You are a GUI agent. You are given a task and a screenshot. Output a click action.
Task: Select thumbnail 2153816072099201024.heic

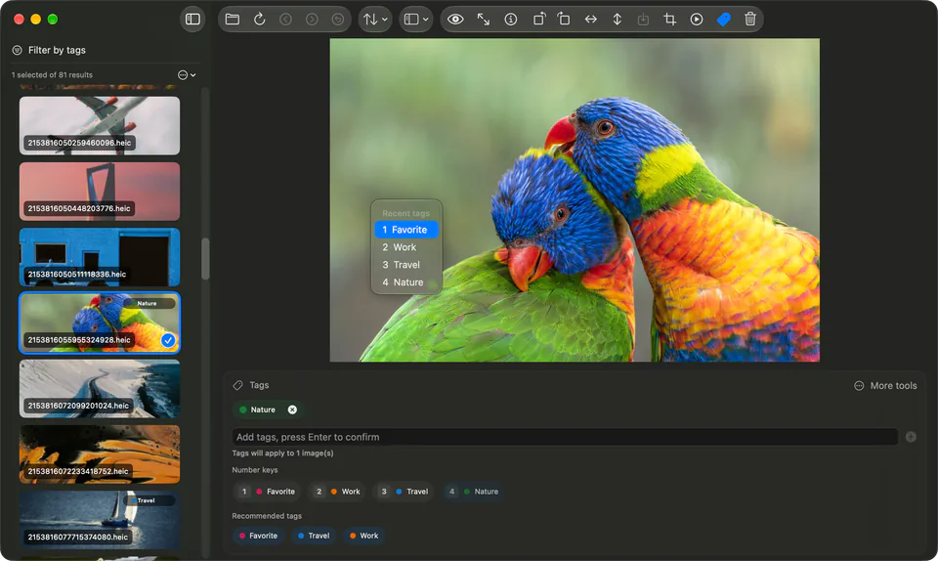[x=100, y=389]
